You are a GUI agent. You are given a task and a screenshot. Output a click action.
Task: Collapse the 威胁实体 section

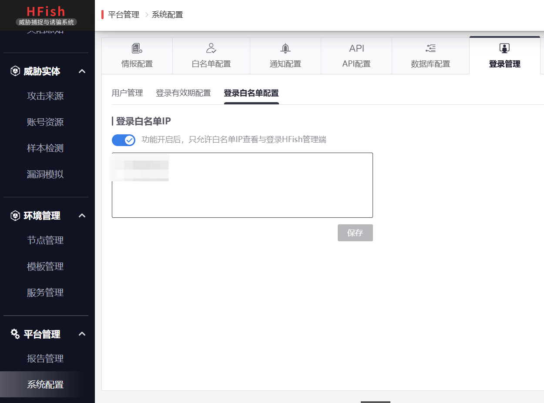tap(82, 70)
